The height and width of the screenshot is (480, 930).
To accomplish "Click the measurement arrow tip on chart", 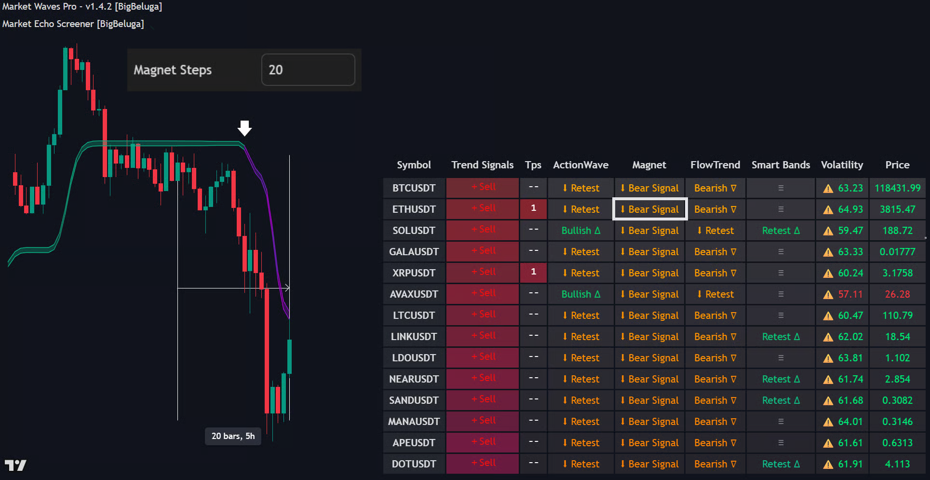I will click(x=287, y=288).
